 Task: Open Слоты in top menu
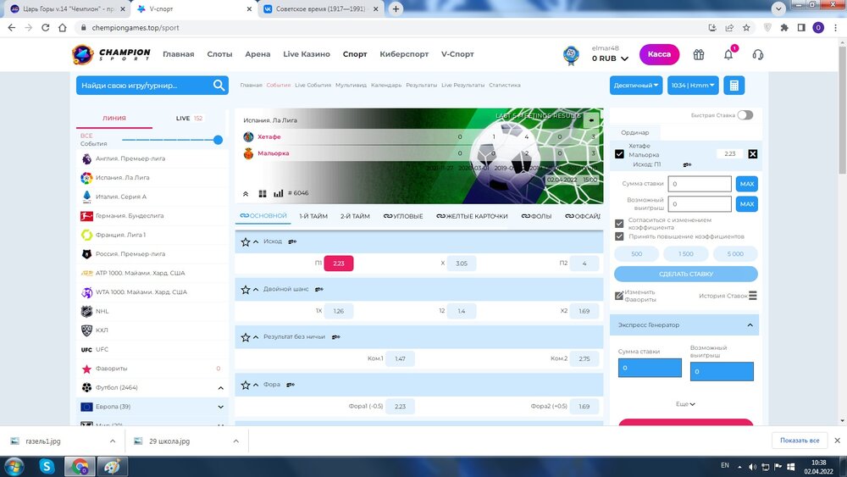pos(219,54)
